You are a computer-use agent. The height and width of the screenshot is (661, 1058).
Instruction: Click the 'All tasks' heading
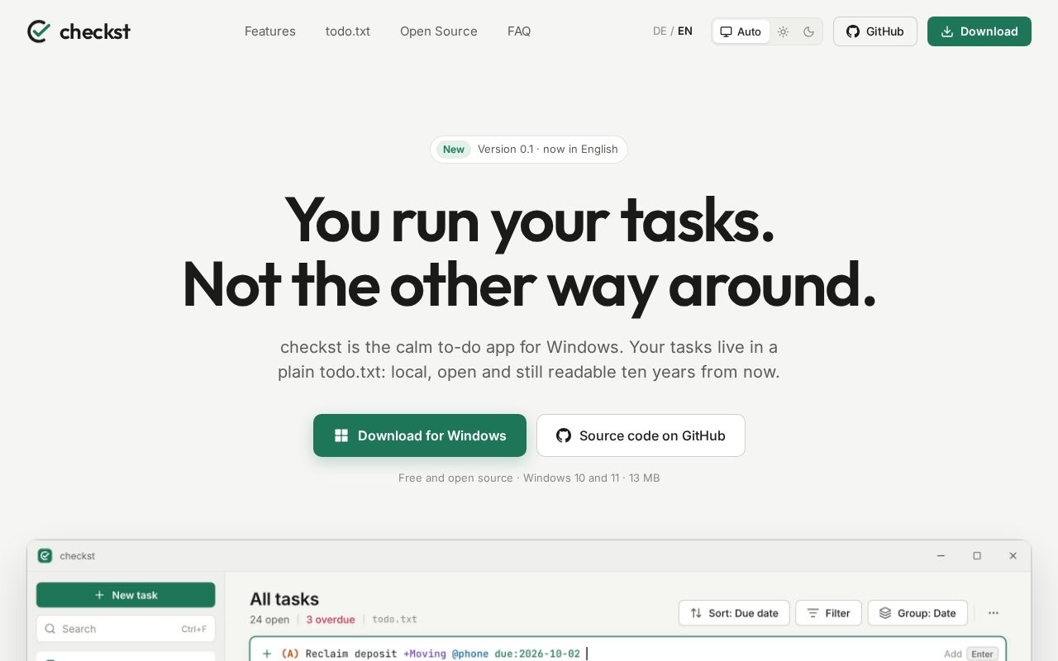(x=284, y=599)
